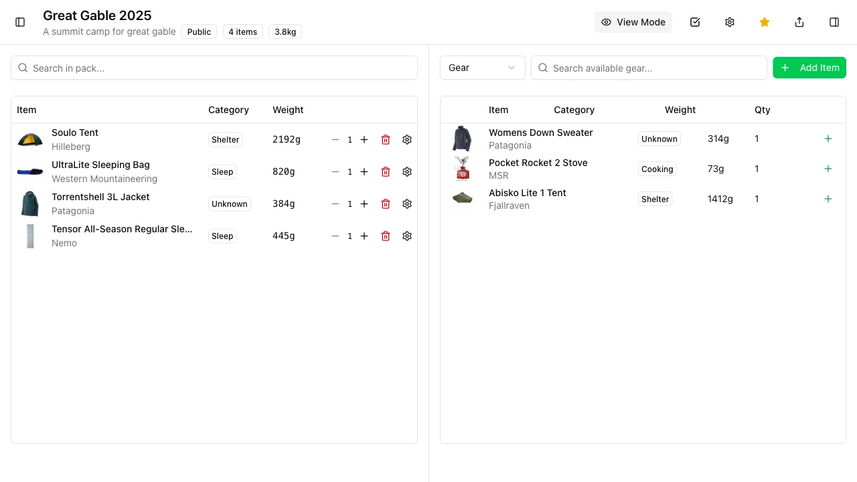Click the checklist icon in header
The height and width of the screenshot is (482, 857).
click(695, 22)
